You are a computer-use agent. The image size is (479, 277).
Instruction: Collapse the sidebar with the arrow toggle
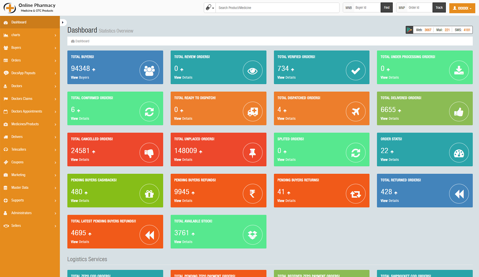pos(63,22)
